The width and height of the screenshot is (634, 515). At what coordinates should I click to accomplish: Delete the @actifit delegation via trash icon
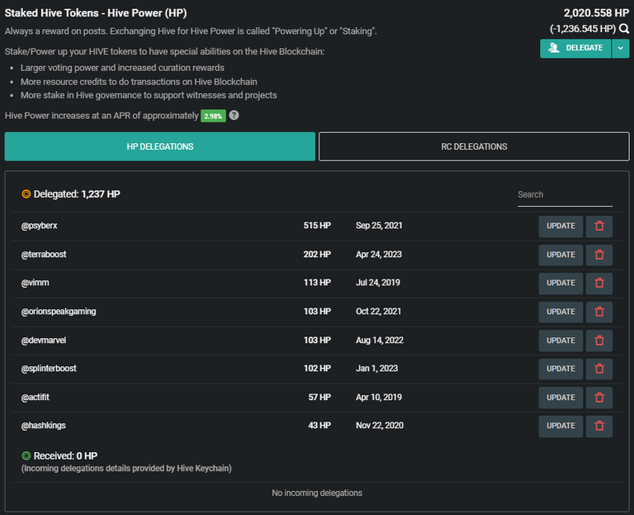599,398
